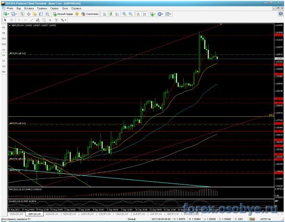285x222 pixels.
Task: Toggle chart Auto Scroll
Action: 138,14
